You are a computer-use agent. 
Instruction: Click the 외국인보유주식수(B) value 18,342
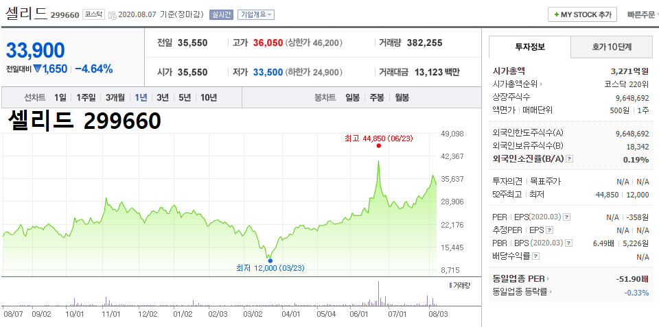(638, 147)
